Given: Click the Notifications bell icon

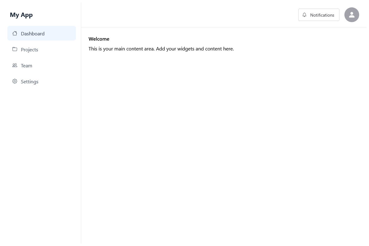Looking at the screenshot, I should 304,15.
